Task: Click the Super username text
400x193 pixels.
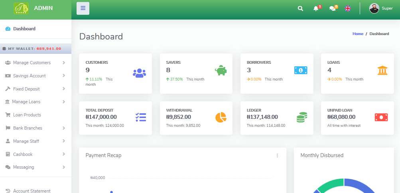Action: [387, 8]
